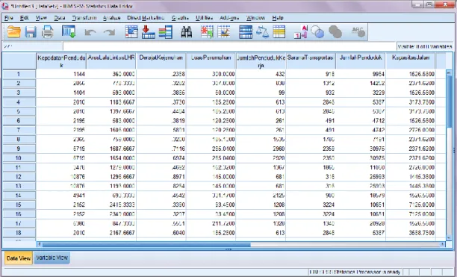
Task: Open the Add-ons menu
Action: point(229,18)
